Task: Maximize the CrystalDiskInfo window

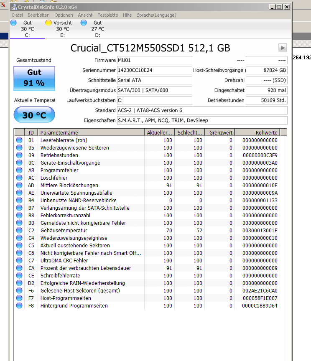Action: (279, 7)
